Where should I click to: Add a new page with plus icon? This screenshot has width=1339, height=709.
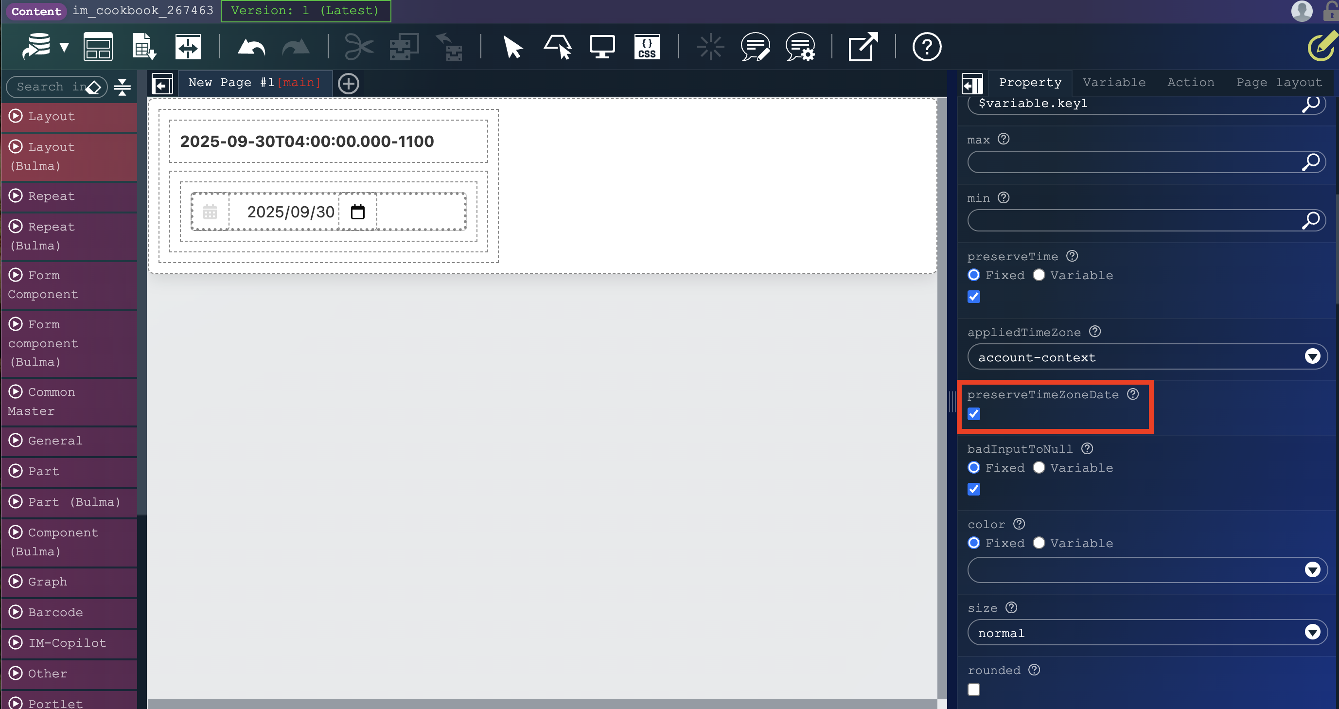[348, 83]
